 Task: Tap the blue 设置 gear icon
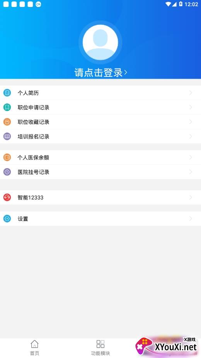(7, 219)
